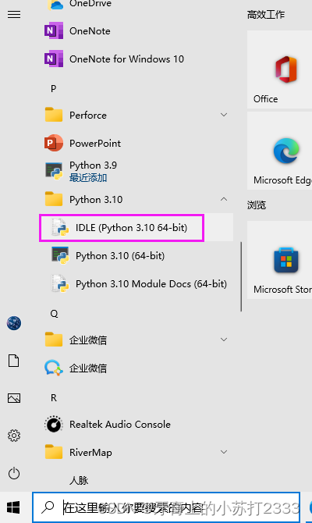The image size is (312, 523).
Task: Launch OneNote from the app list
Action: coord(136,31)
